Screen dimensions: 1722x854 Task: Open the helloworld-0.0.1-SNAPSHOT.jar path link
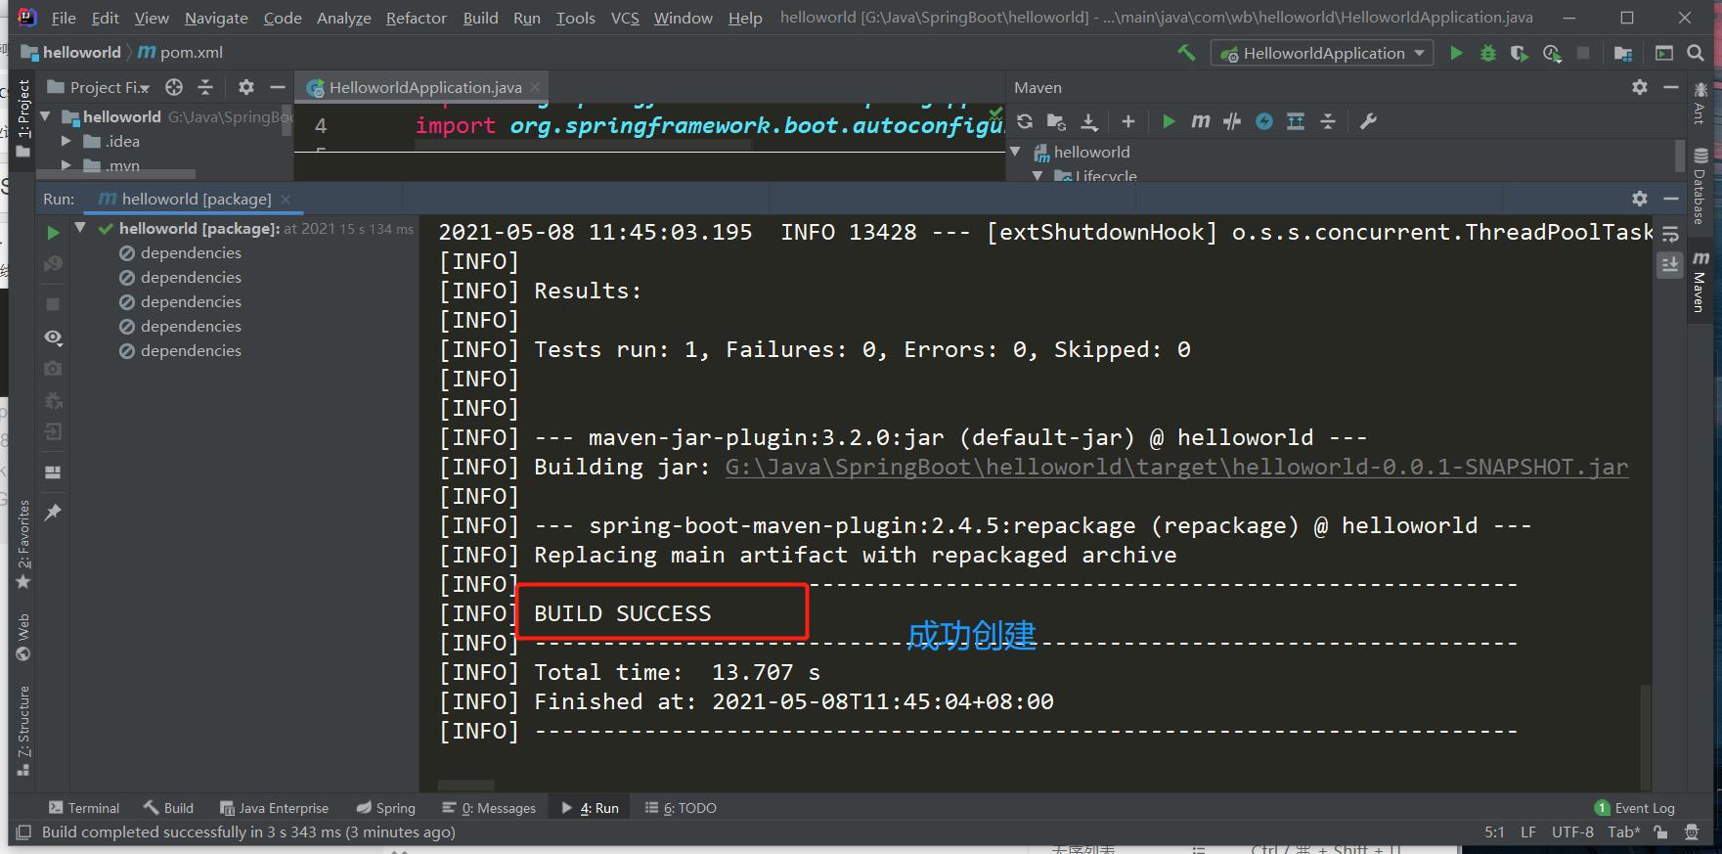(1176, 468)
